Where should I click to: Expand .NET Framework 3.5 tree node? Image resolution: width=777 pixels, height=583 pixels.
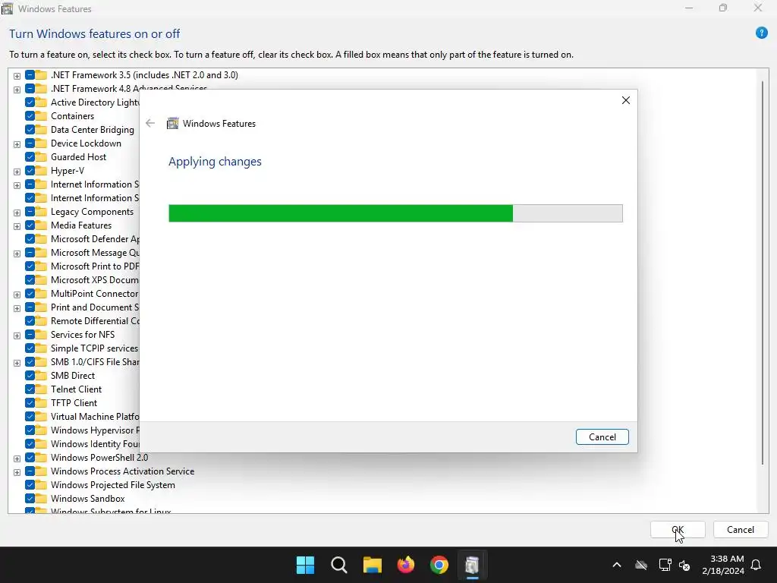(17, 76)
